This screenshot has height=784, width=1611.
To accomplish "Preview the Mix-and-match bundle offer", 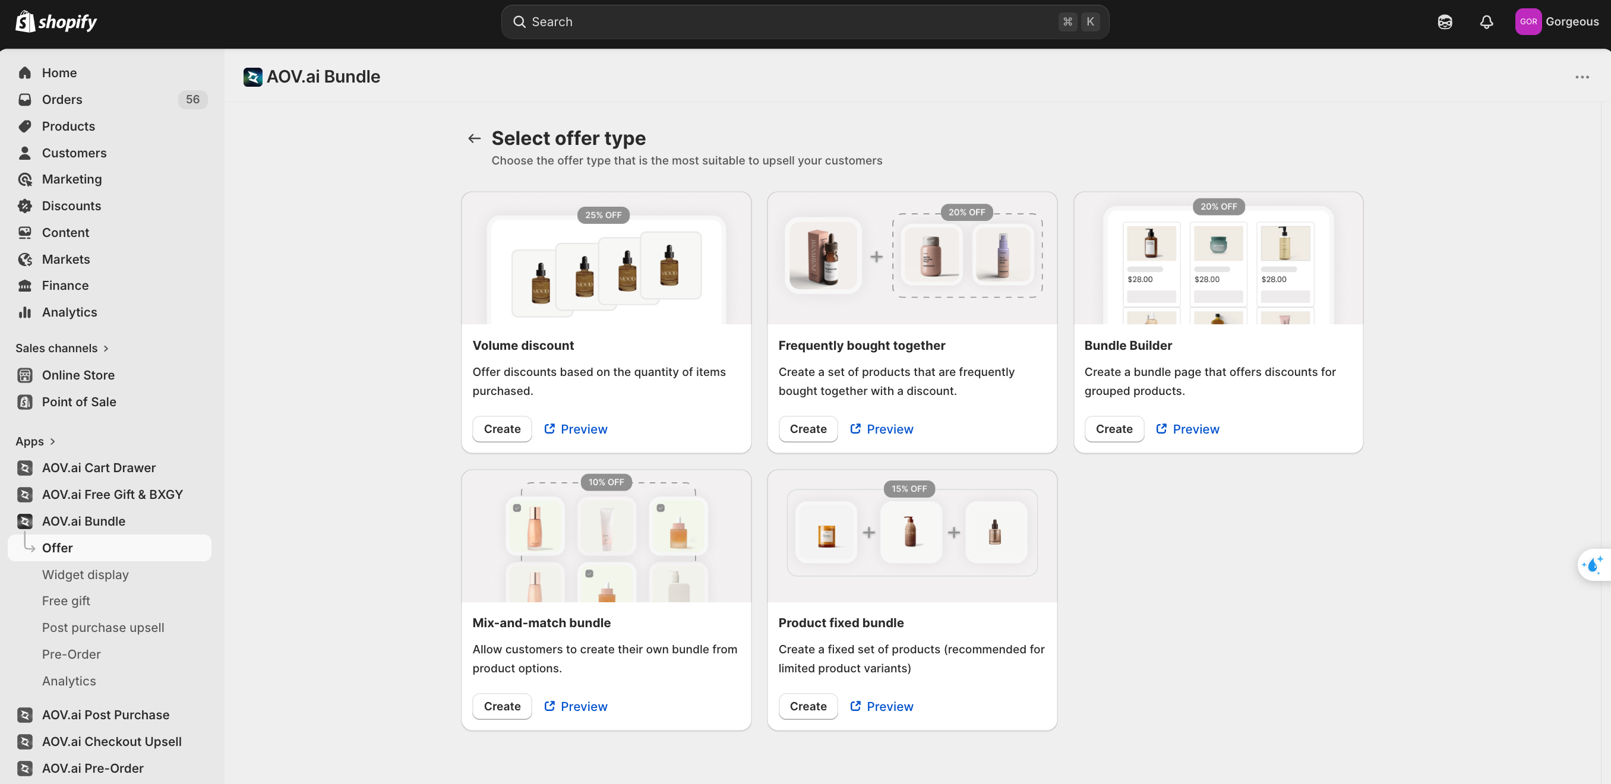I will [x=576, y=706].
